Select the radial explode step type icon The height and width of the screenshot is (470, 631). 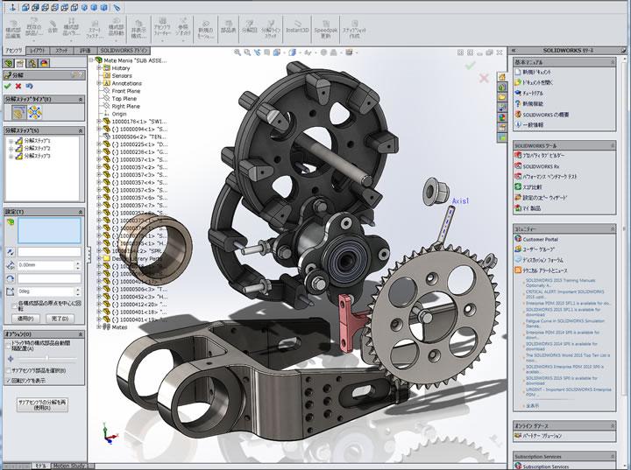34,113
